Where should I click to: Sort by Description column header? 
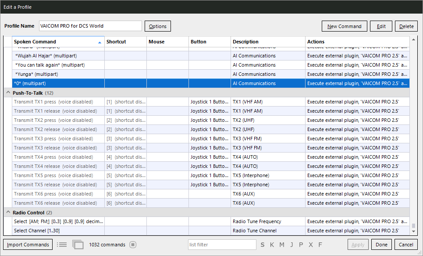[268, 42]
